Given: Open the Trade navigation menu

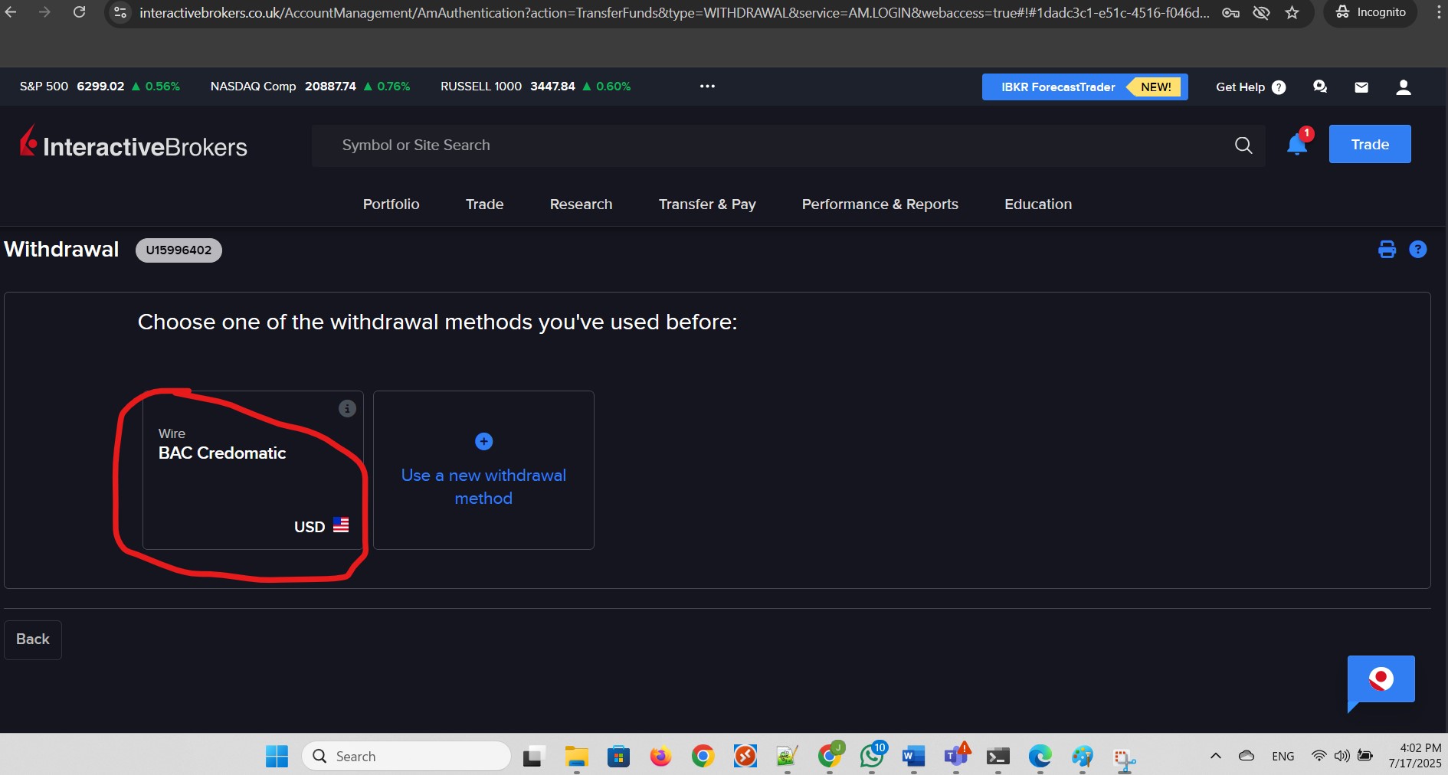Looking at the screenshot, I should click(485, 204).
